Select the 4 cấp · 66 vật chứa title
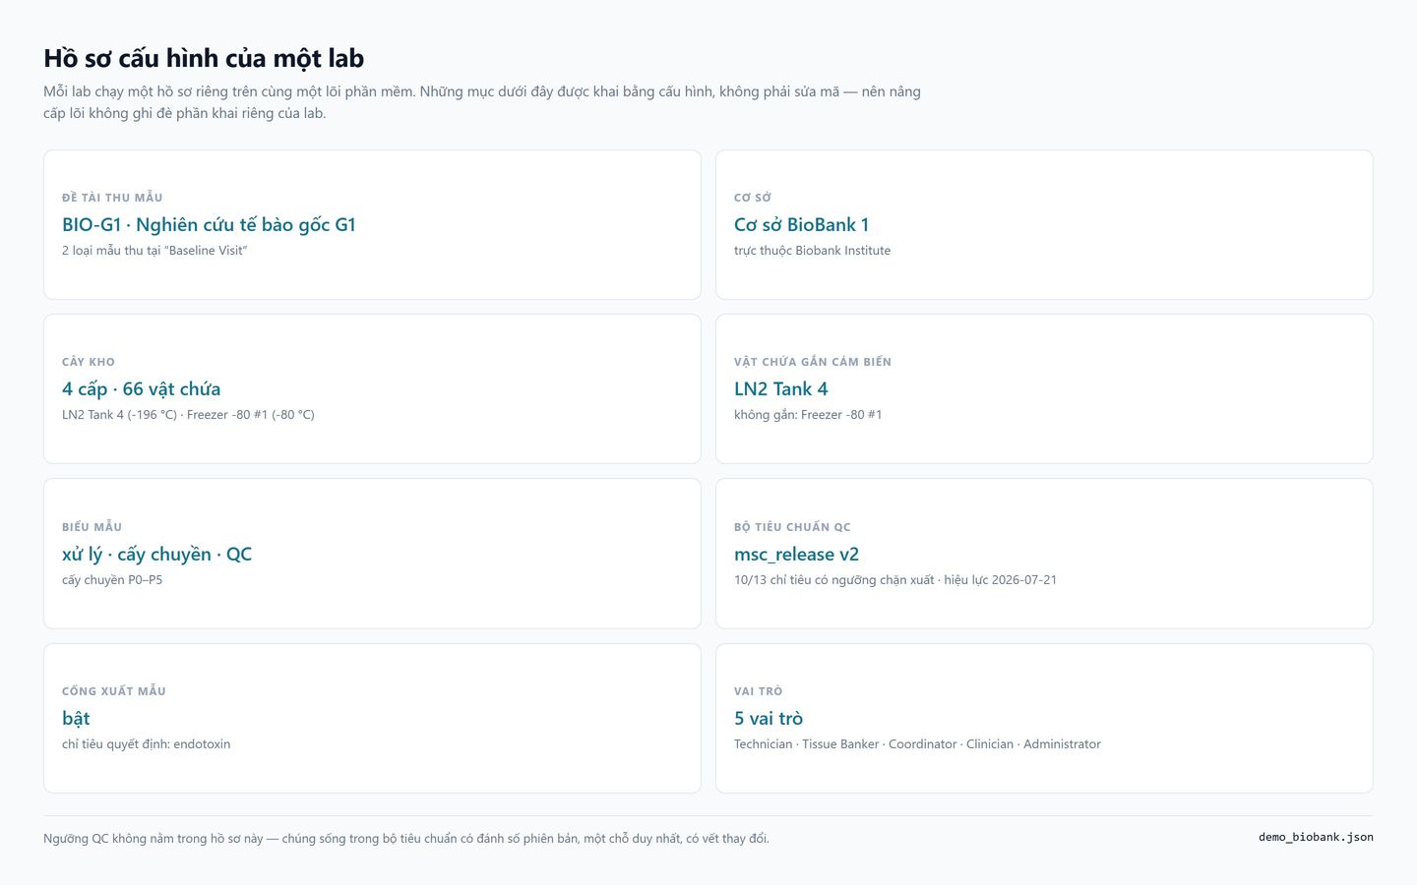Screen dimensions: 1417x885 (x=141, y=389)
